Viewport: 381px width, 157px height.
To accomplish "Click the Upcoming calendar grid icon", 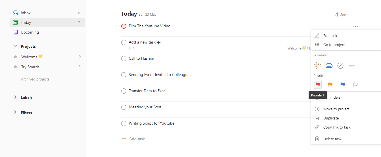I will (15, 32).
